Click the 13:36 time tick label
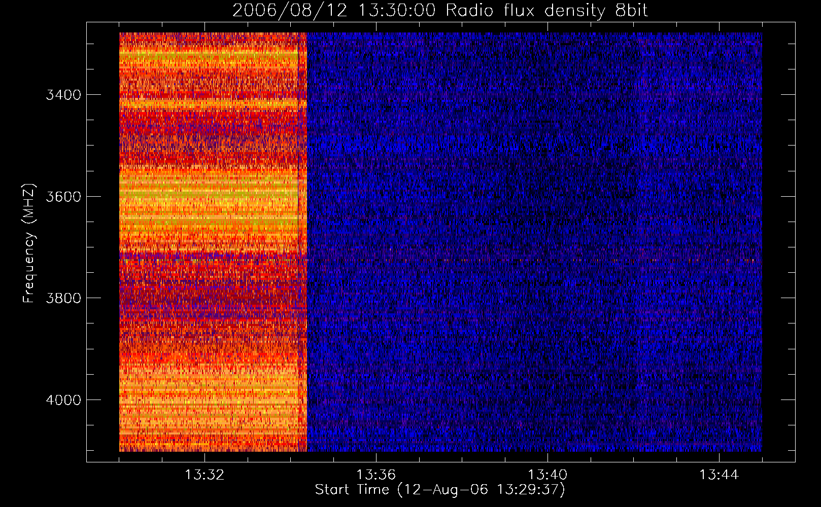Image resolution: width=821 pixels, height=507 pixels. 376,475
